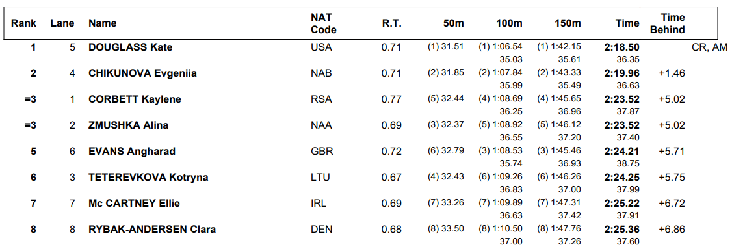Select the name ZMUSHKA Alina
Screen dimensions: 732x251
tap(128, 125)
